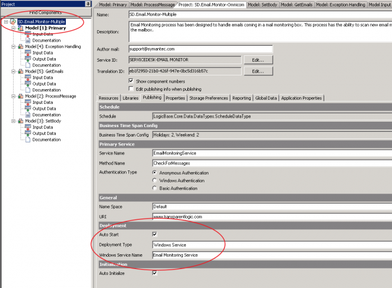This screenshot has width=392, height=288.
Task: Collapse Model [4]: Exception Handling node
Action: pyautogui.click(x=14, y=46)
